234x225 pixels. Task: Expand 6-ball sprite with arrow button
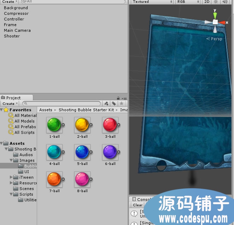(119, 152)
